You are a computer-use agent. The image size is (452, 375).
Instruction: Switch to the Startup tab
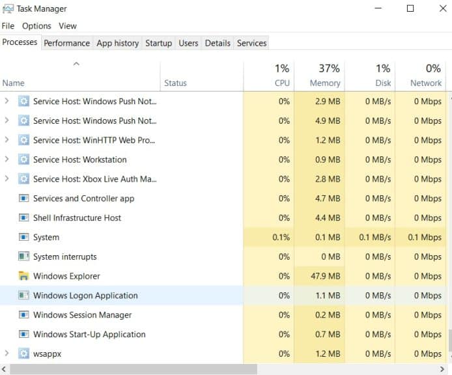coord(158,43)
